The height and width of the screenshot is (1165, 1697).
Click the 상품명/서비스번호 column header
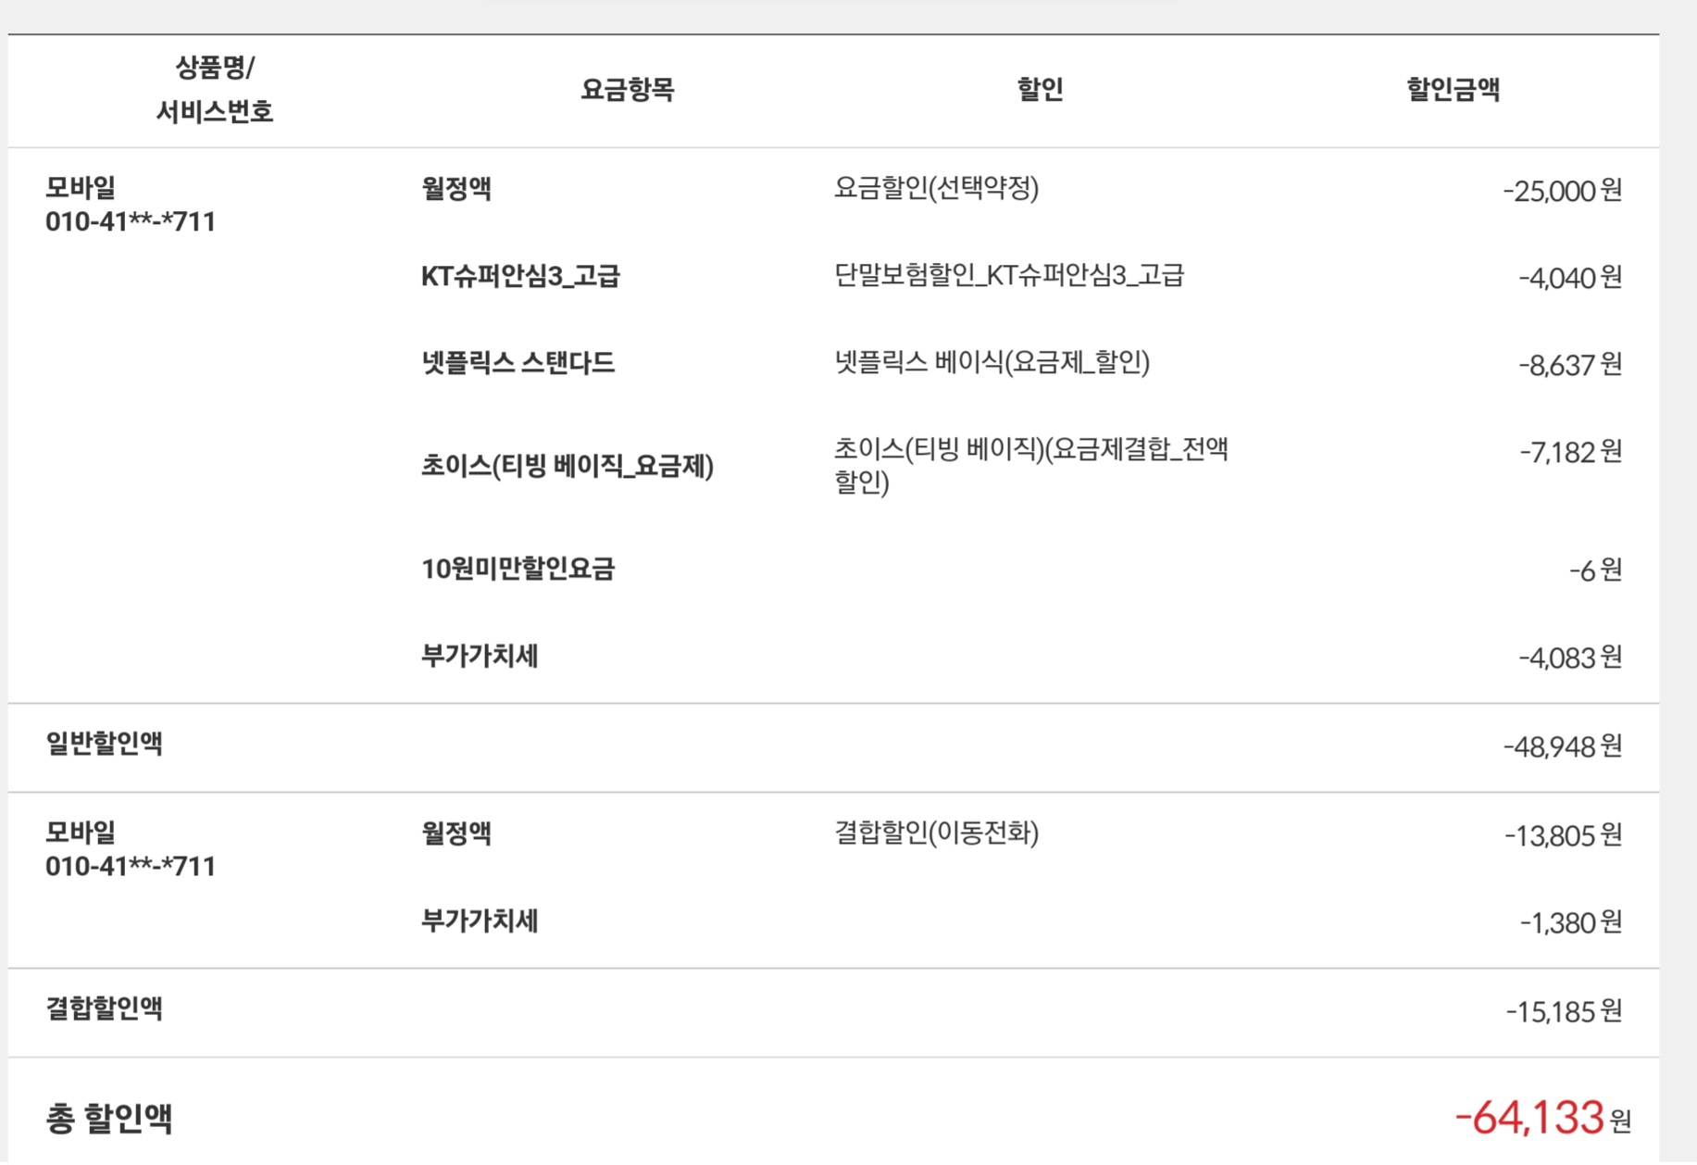coord(214,90)
